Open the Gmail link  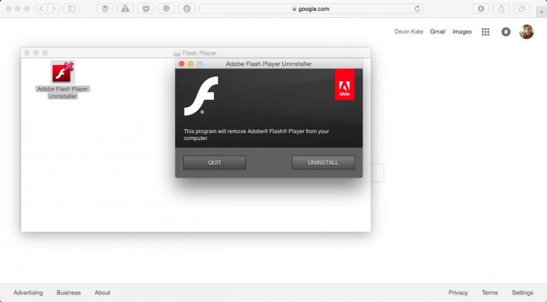coord(438,31)
